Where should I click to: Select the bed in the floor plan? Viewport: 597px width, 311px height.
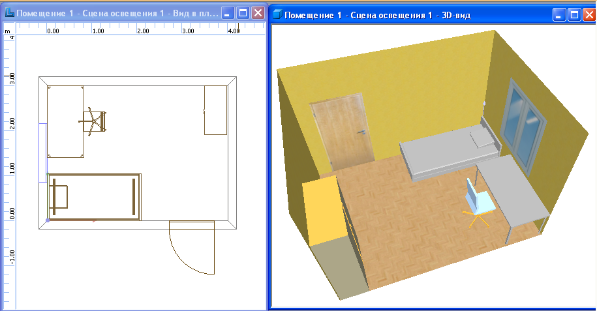95,197
